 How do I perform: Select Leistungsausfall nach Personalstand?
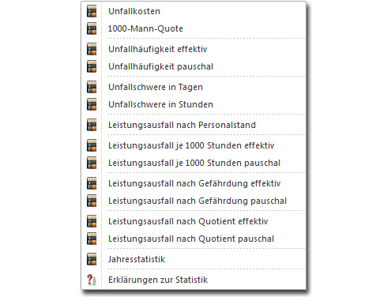(x=182, y=125)
